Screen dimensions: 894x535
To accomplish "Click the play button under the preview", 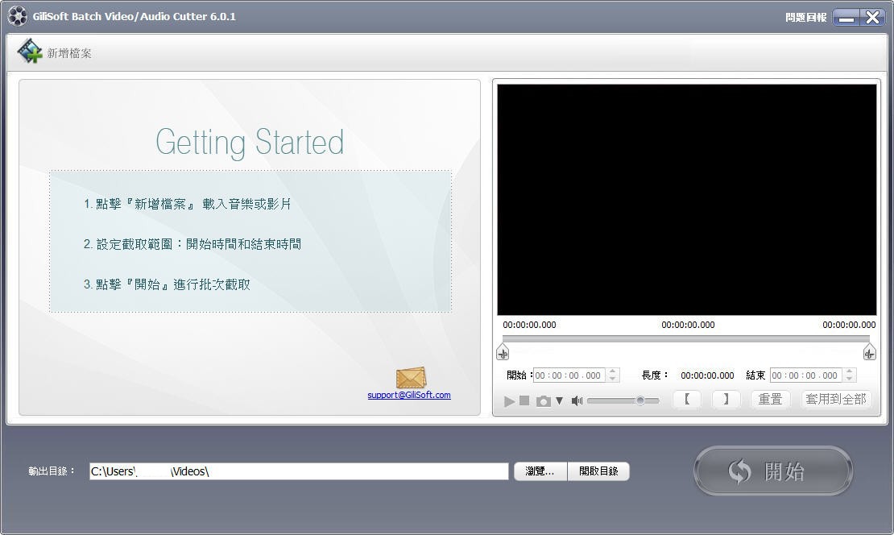I will click(x=509, y=401).
